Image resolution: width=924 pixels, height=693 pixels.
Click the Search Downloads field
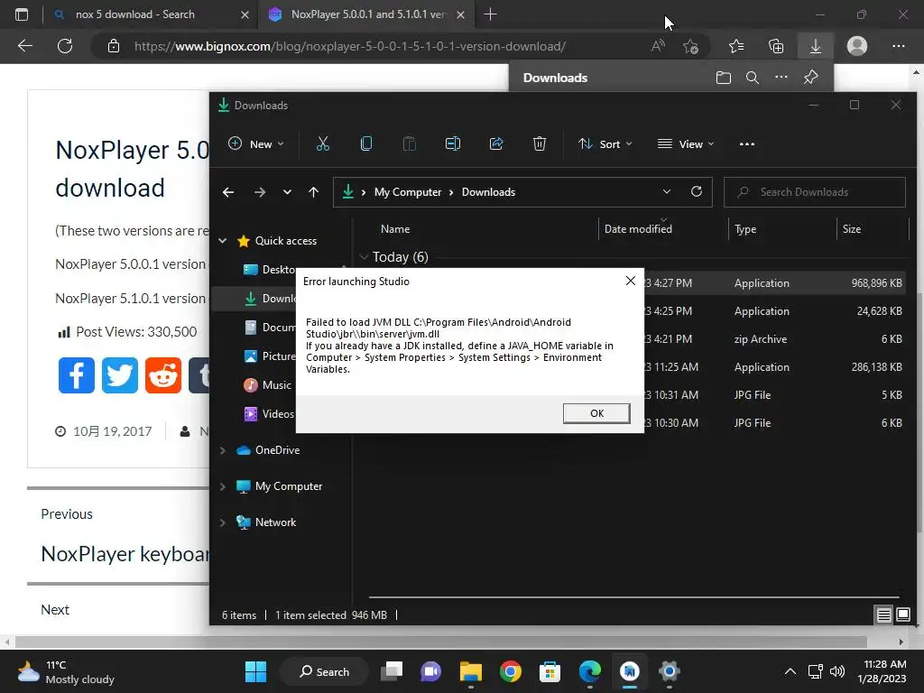815,192
